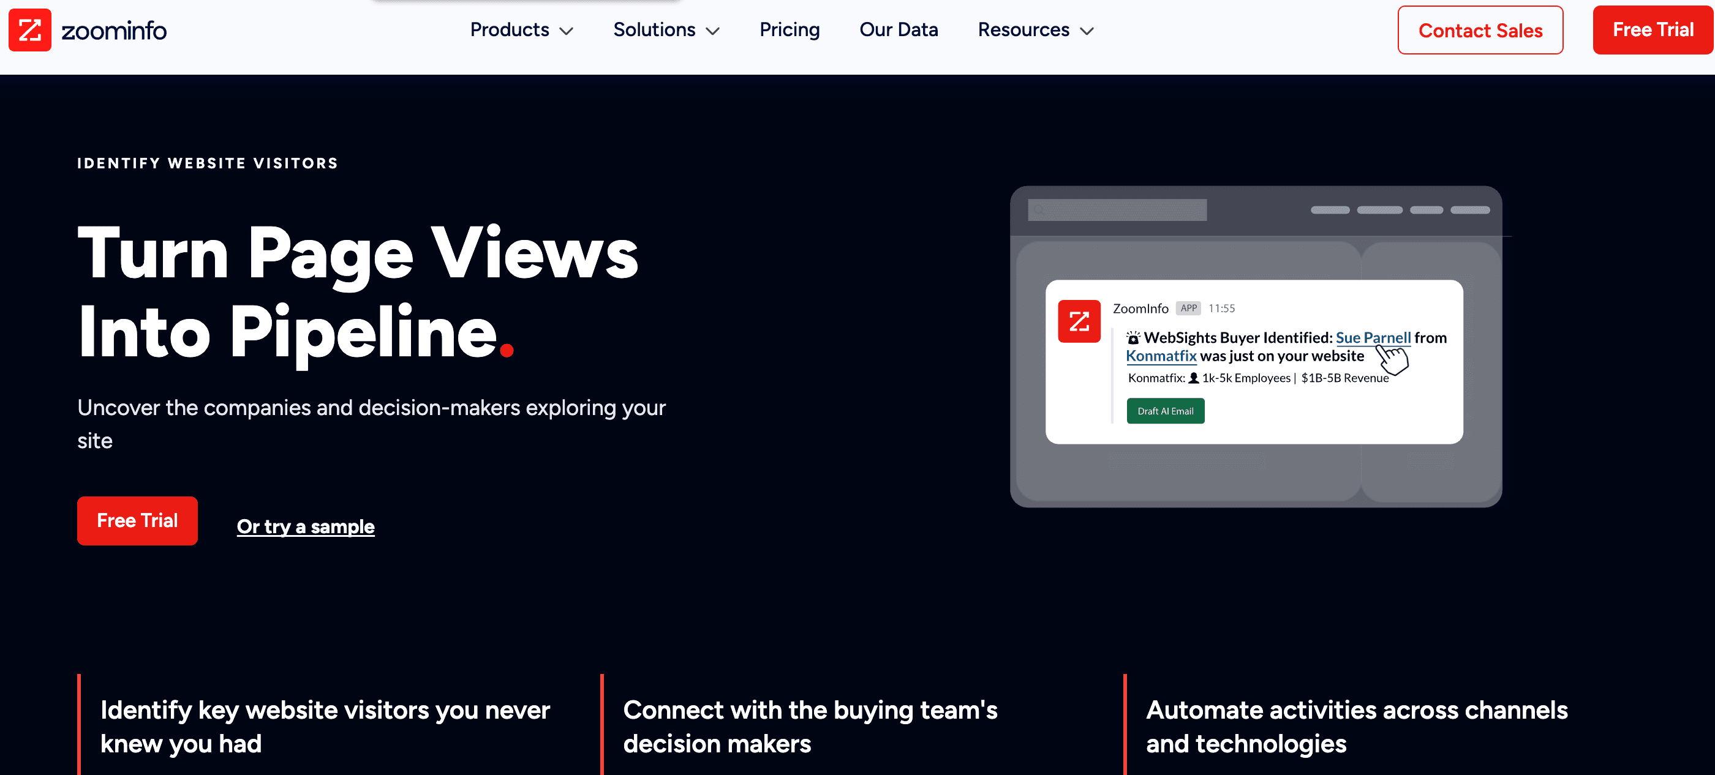The image size is (1715, 775).
Task: Click the Contact Sales button
Action: pyautogui.click(x=1479, y=31)
